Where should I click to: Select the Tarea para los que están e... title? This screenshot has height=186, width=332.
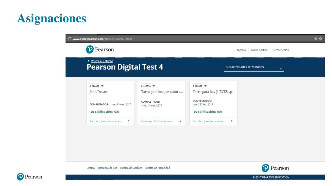point(162,92)
